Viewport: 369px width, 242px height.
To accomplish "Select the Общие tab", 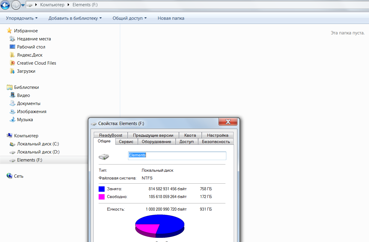I will tap(104, 141).
